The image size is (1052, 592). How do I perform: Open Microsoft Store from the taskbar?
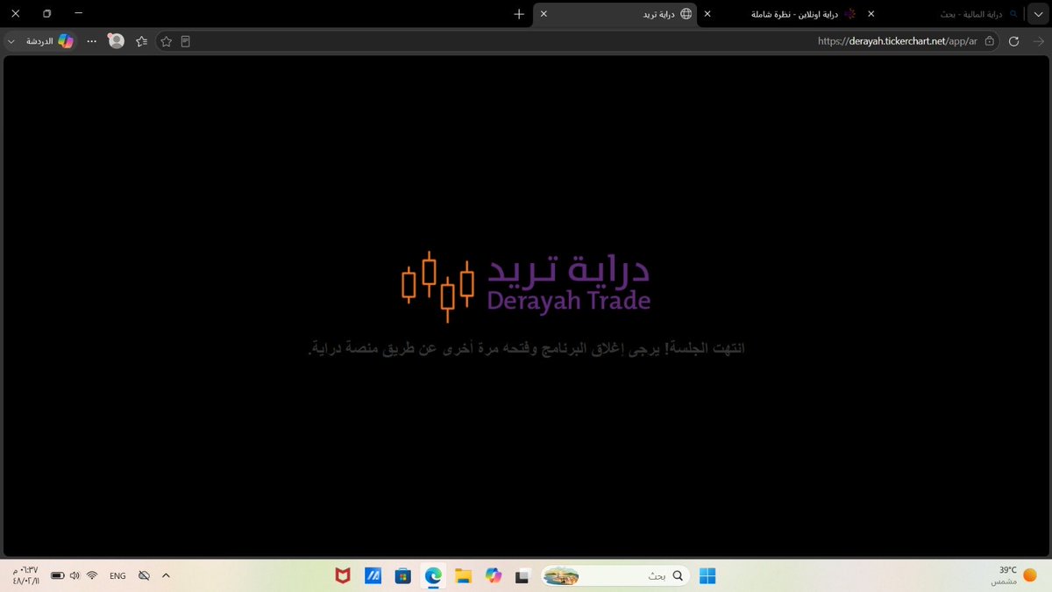[x=403, y=576]
